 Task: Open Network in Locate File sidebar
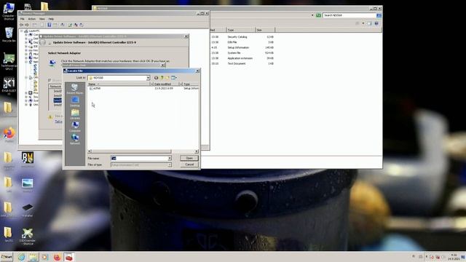point(75,139)
